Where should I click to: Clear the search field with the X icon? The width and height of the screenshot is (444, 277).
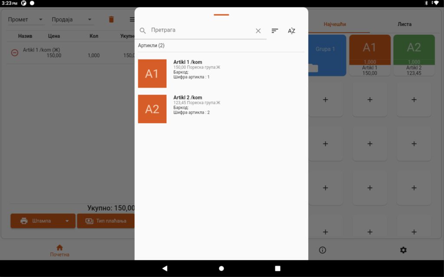[258, 31]
